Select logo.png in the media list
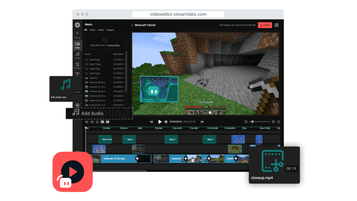The height and width of the screenshot is (201, 357). [x=105, y=78]
